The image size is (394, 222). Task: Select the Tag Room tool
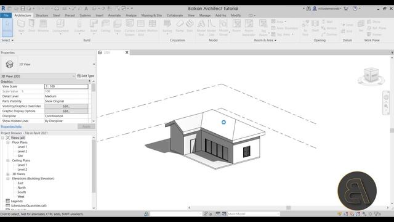(x=263, y=27)
